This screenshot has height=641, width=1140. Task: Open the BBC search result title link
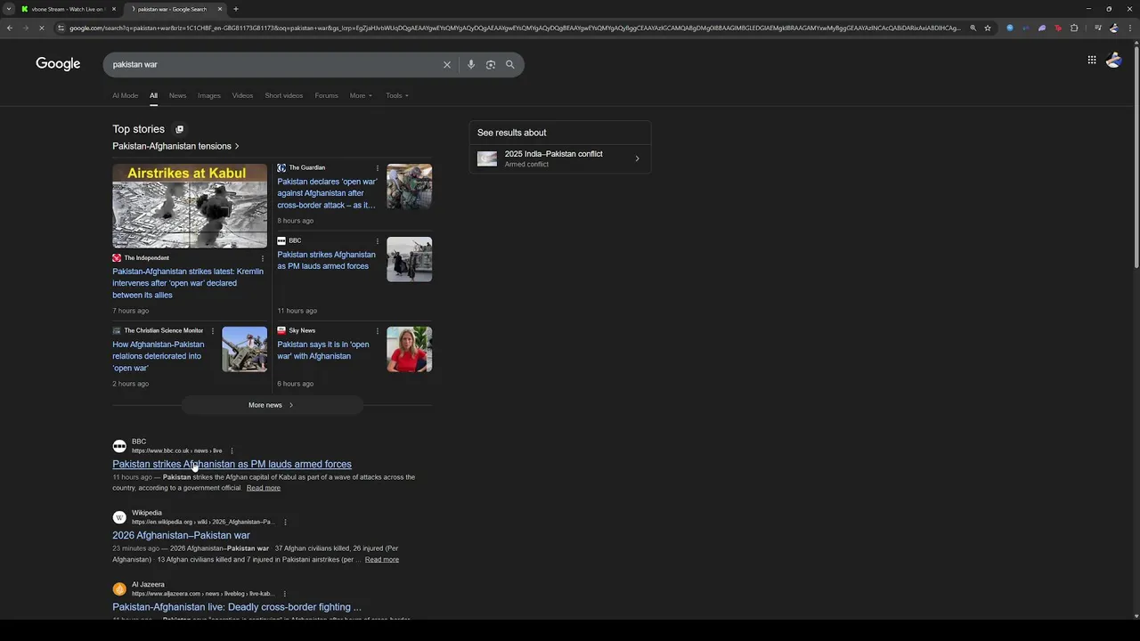[x=232, y=464]
